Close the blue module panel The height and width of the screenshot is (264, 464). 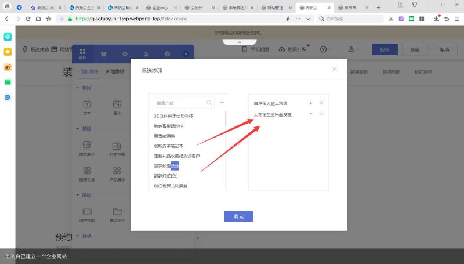click(186, 54)
